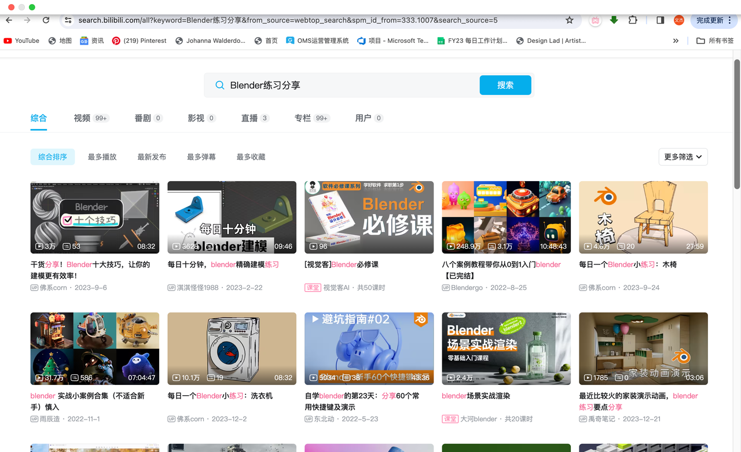Viewport: 741px width, 452px height.
Task: Open site information icon in address bar
Action: coord(68,20)
